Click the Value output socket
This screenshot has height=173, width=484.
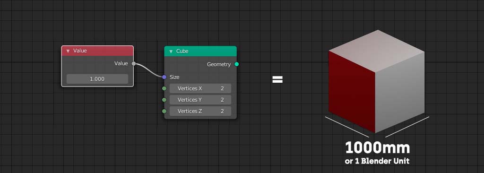pyautogui.click(x=134, y=64)
